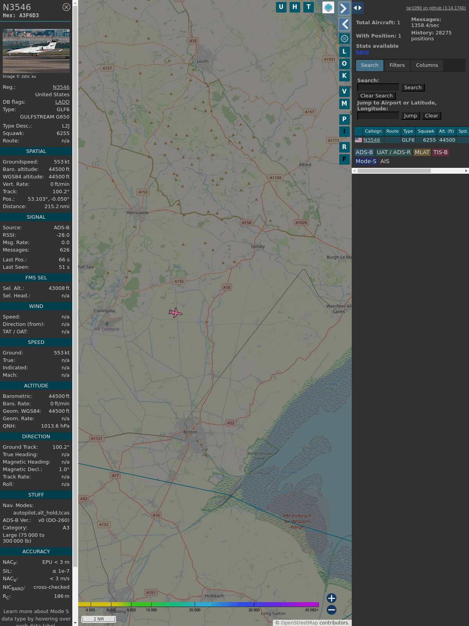Switch to the Columns tab
The image size is (469, 626).
tap(427, 65)
